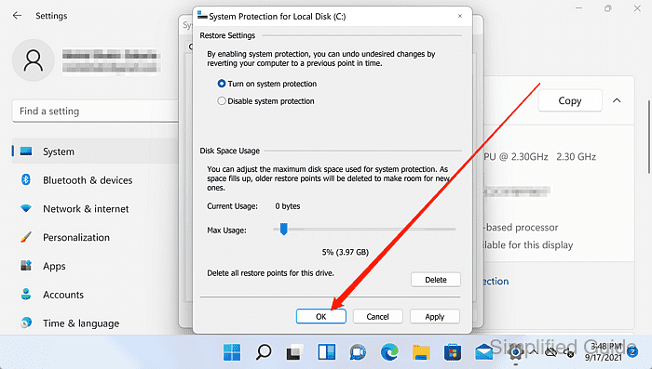Screen dimensions: 652x369
Task: Click the Bluetooth icon in sidebar
Action: click(x=26, y=179)
